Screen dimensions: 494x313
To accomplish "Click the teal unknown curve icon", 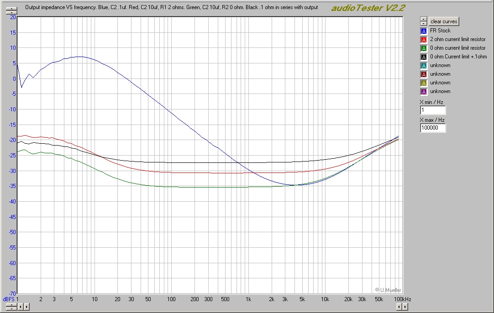I will pyautogui.click(x=423, y=65).
